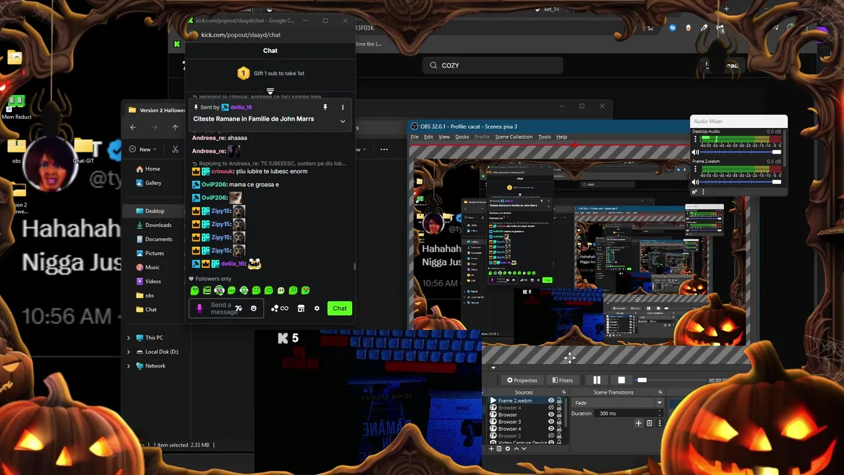This screenshot has height=475, width=844.
Task: Mute Frame 2.webm in Audio Mixer
Action: click(x=695, y=182)
